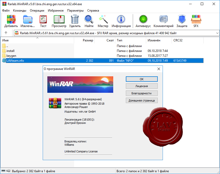Image resolution: width=220 pixels, height=174 pixels.
Task: Sort by the Изменён column header
Action: point(159,40)
